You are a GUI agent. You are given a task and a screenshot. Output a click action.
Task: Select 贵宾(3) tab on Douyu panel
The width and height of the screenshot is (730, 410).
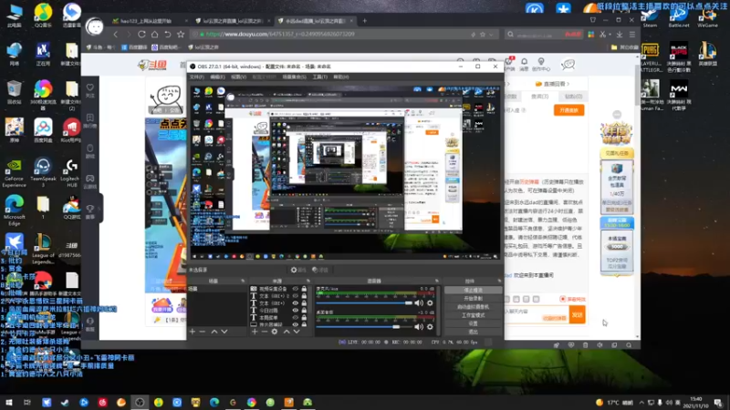coord(540,97)
